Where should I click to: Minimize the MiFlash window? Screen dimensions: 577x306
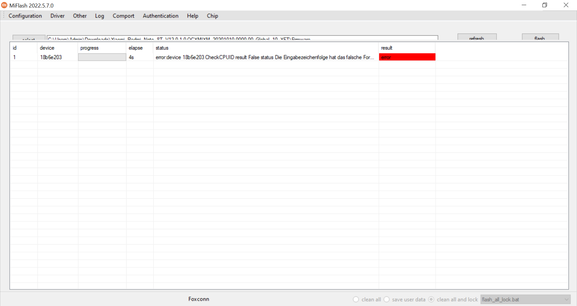pyautogui.click(x=524, y=5)
